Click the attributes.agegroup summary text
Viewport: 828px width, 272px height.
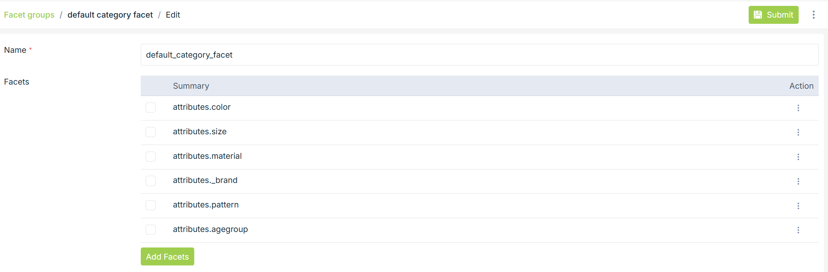(x=210, y=229)
